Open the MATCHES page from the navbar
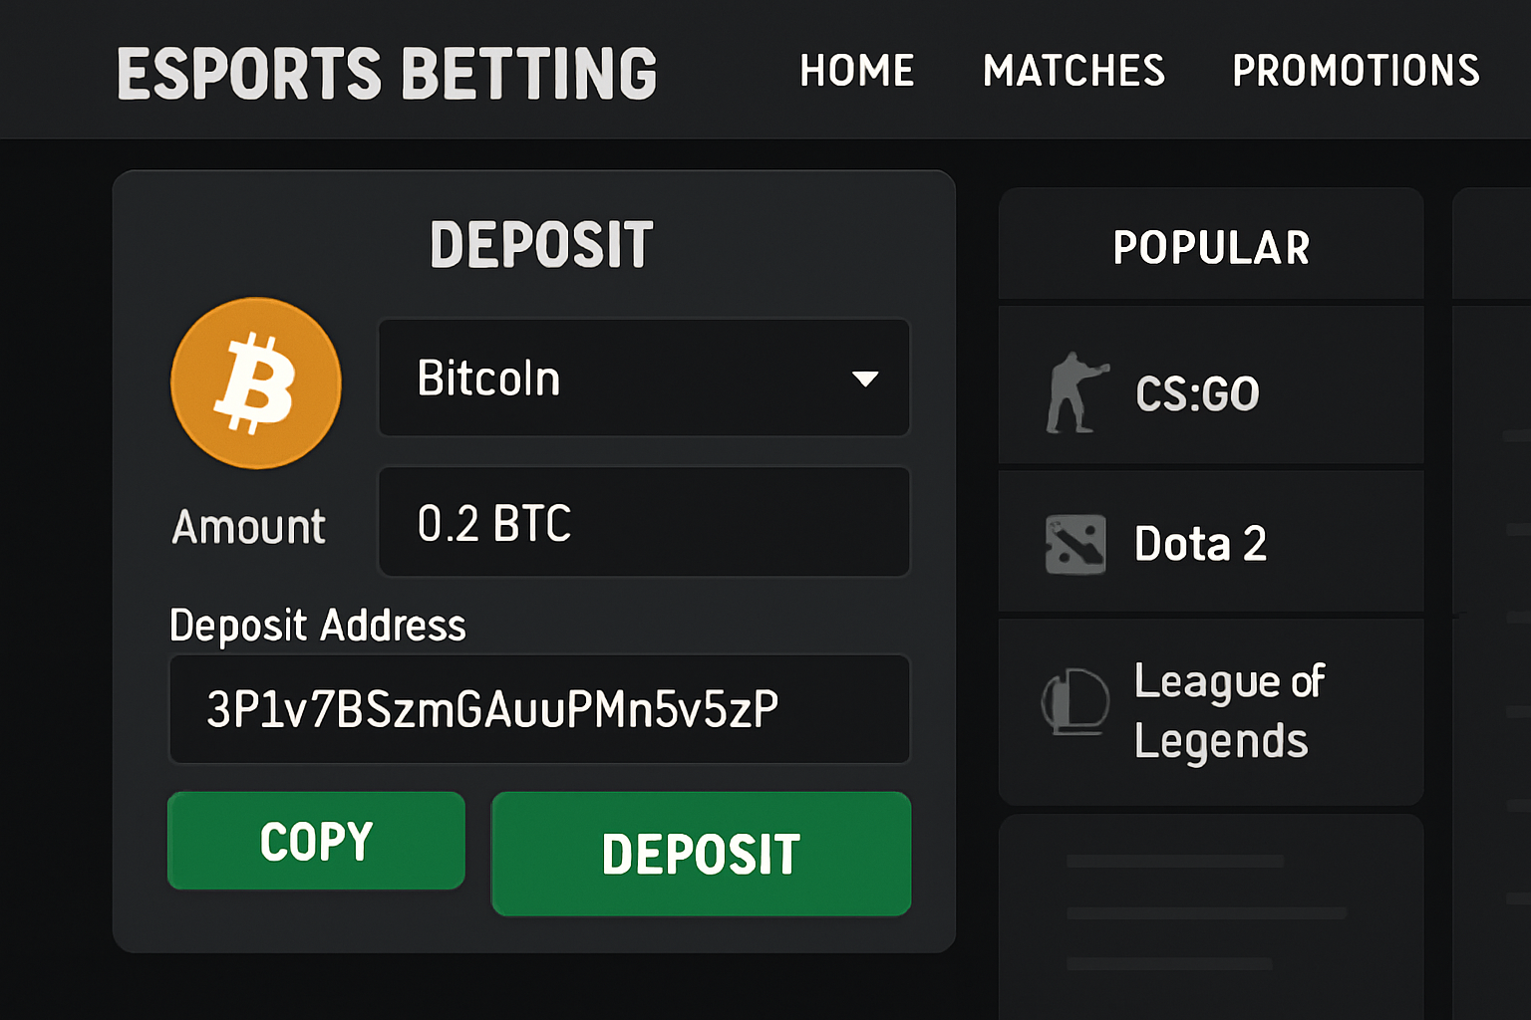Image resolution: width=1531 pixels, height=1020 pixels. [1074, 70]
